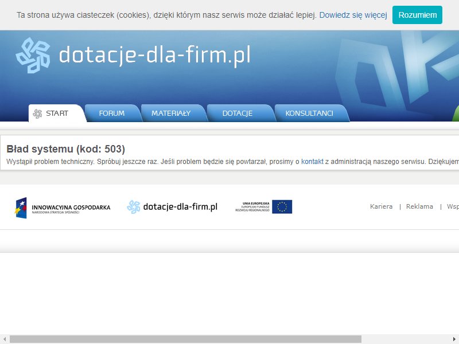
Task: Accept cookies with Rozumiem button
Action: [418, 15]
